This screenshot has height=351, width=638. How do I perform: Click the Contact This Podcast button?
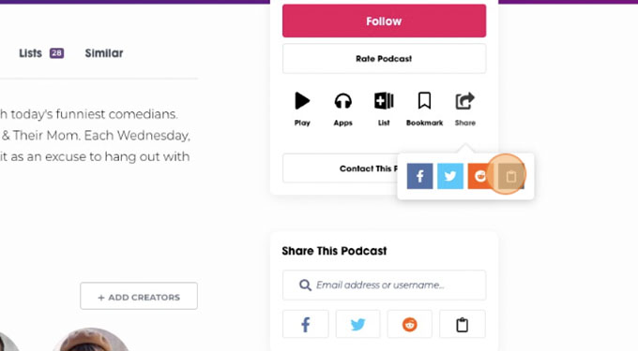(340, 168)
